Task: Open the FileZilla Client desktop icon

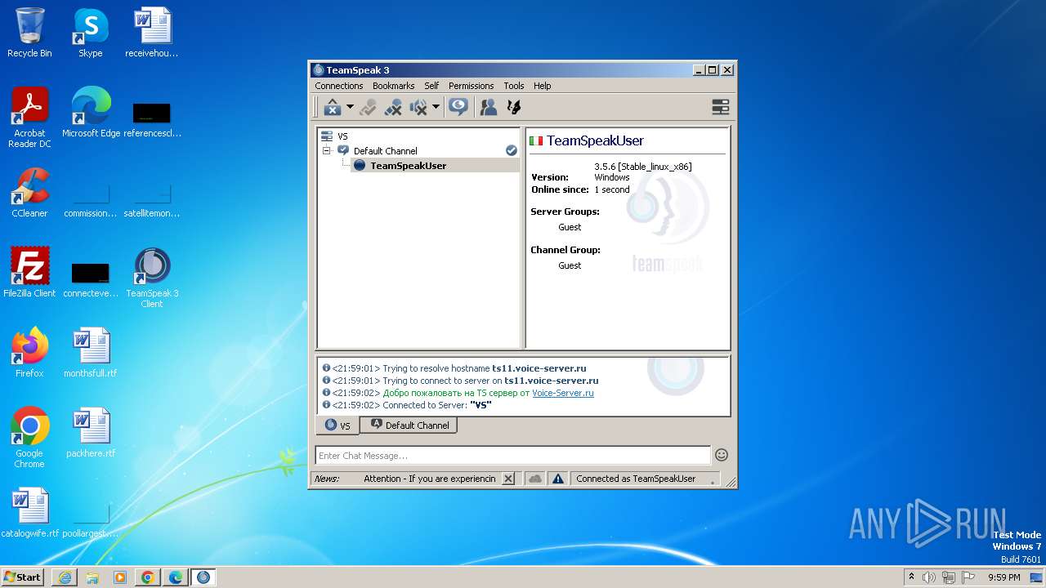Action: (x=29, y=272)
